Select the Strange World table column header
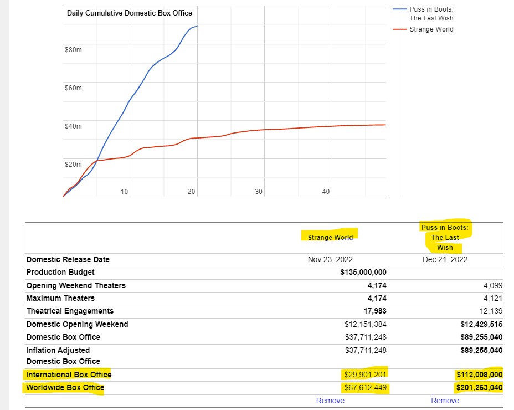The image size is (514, 410). click(x=330, y=237)
